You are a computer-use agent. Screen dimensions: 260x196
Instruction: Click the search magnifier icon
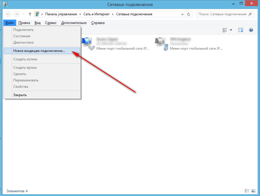tap(250, 14)
